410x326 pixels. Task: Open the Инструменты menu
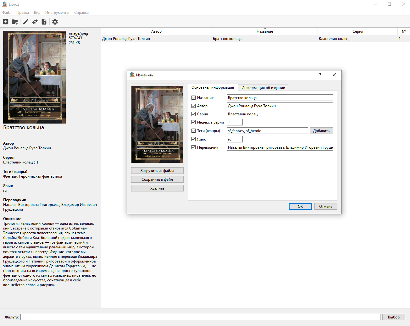click(x=57, y=13)
